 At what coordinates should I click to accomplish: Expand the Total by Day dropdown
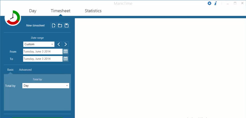46,86
